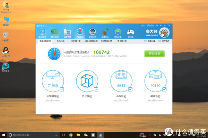The image size is (208, 138).
Task: Select Wang Raymond user folder desktop icon
Action: [6, 7]
